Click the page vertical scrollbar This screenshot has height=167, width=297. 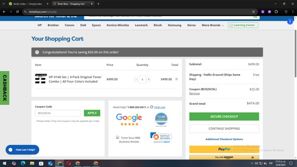(x=295, y=53)
